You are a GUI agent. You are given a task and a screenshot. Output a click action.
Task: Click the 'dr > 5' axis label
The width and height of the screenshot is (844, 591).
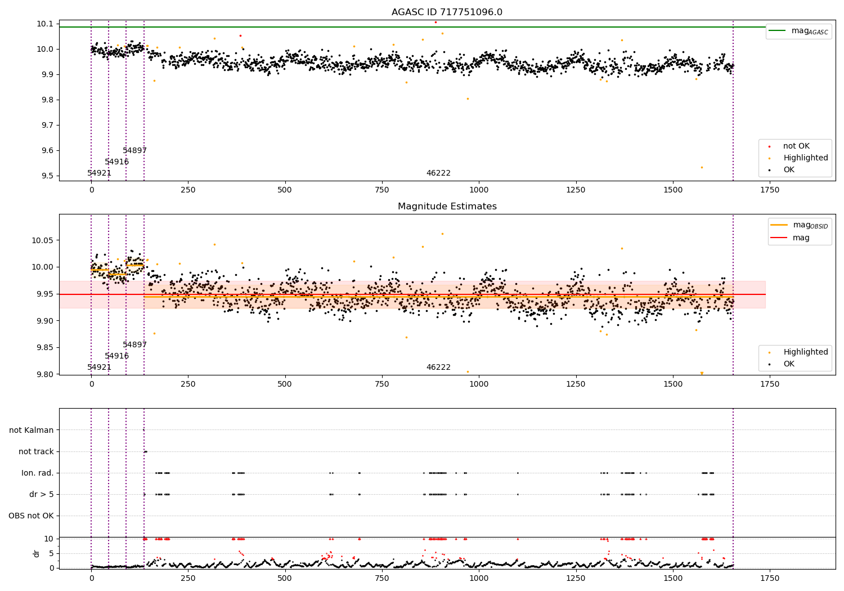(x=42, y=495)
